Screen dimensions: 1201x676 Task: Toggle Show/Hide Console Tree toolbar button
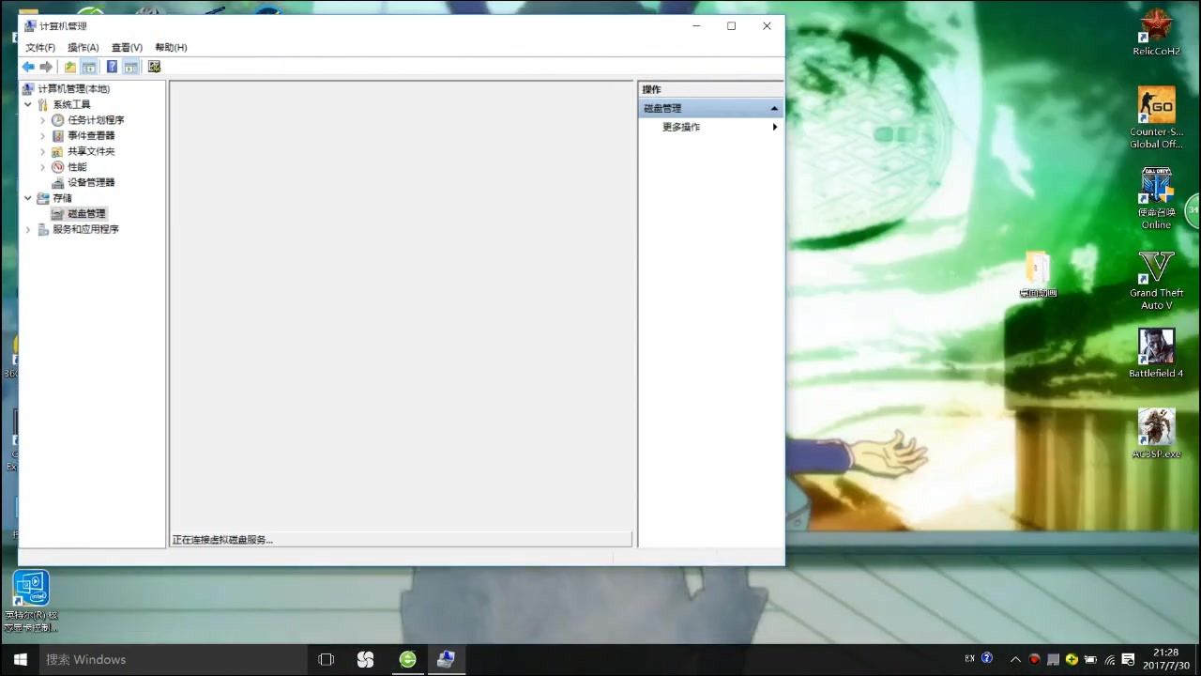(89, 67)
